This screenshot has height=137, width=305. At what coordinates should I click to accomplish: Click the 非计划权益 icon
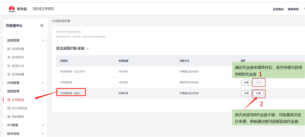tap(8, 108)
